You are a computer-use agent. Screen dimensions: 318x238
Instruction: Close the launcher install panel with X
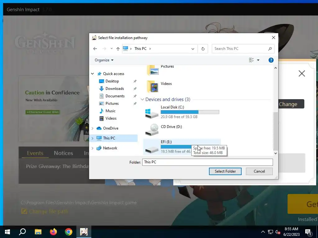[302, 73]
